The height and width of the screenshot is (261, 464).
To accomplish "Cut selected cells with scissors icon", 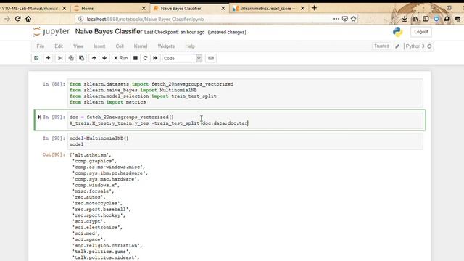I will pos(60,58).
